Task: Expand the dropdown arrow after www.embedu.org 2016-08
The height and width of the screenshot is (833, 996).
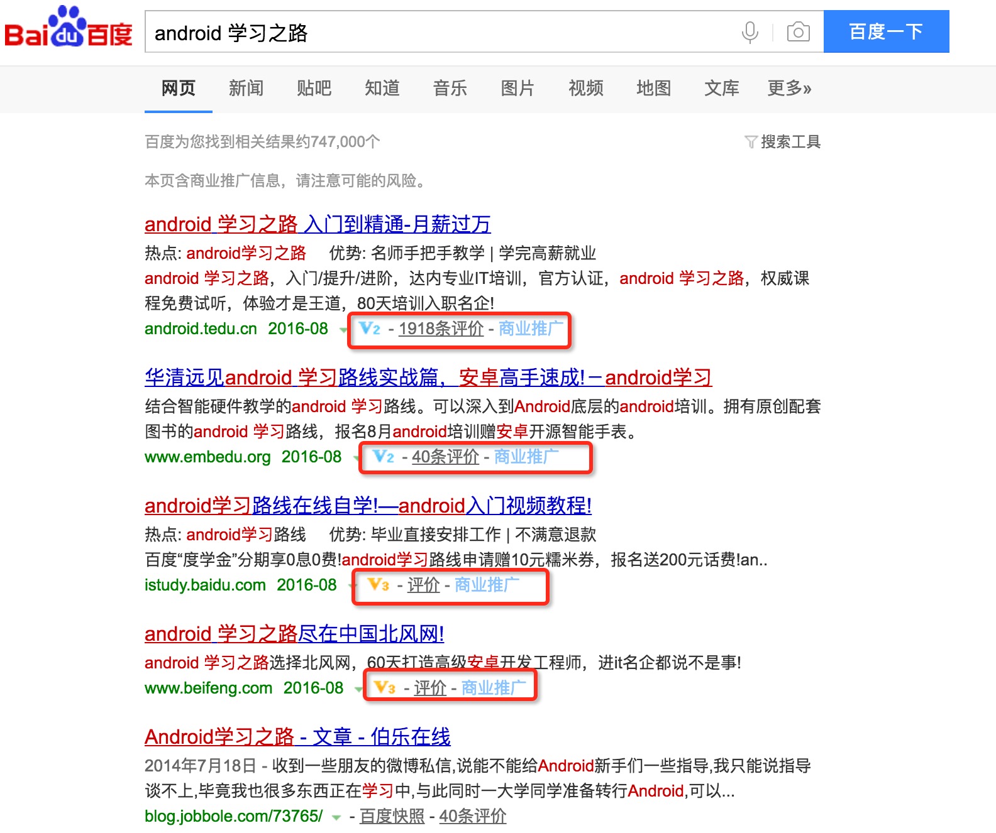Action: click(x=357, y=459)
